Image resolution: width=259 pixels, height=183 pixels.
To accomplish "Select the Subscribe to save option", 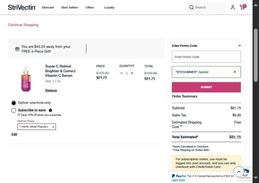I will pos(14,111).
